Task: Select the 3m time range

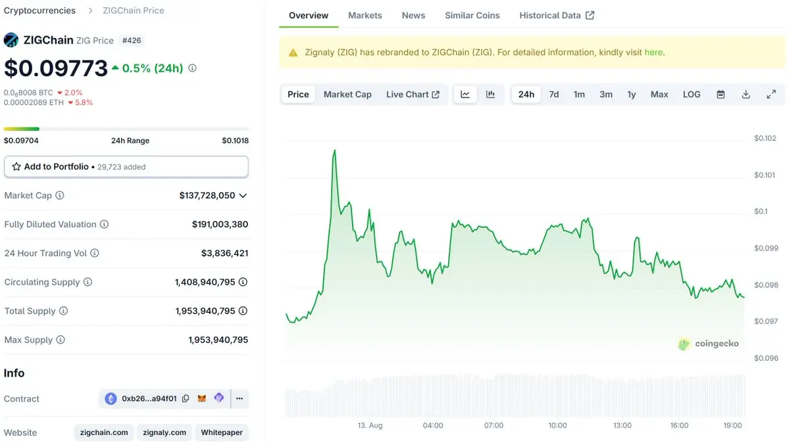Action: point(606,95)
